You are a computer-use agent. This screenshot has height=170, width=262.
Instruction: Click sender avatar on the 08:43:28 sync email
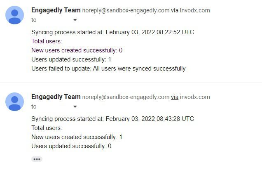pyautogui.click(x=14, y=102)
